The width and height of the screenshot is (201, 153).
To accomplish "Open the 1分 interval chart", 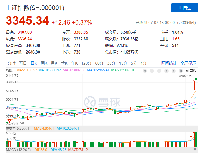I will pyautogui.click(x=144, y=63).
